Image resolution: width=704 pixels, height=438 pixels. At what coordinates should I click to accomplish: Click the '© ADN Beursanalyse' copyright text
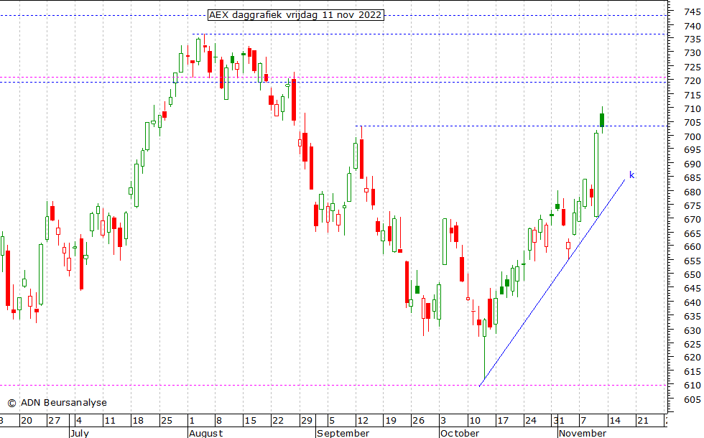[x=57, y=403]
